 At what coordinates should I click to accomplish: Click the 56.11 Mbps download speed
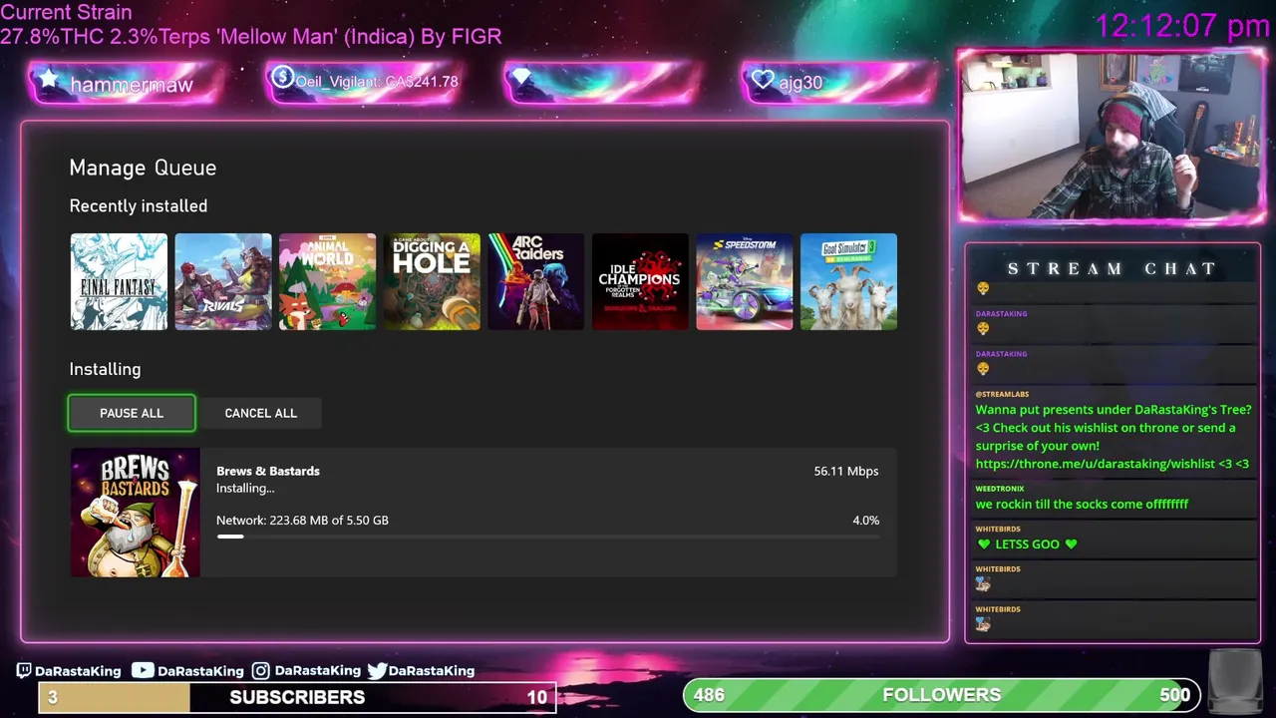pos(846,471)
